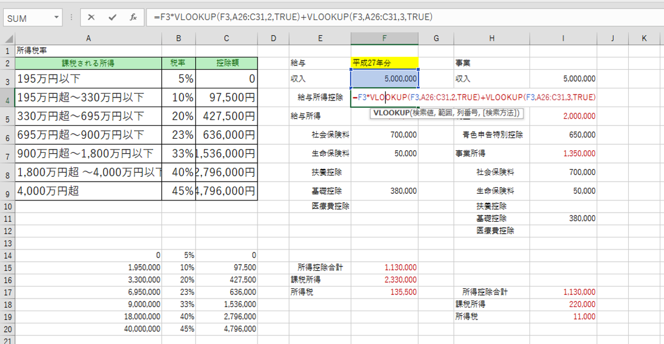Click the green 課税される所得 header cell
This screenshot has height=344, width=664.
click(88, 63)
